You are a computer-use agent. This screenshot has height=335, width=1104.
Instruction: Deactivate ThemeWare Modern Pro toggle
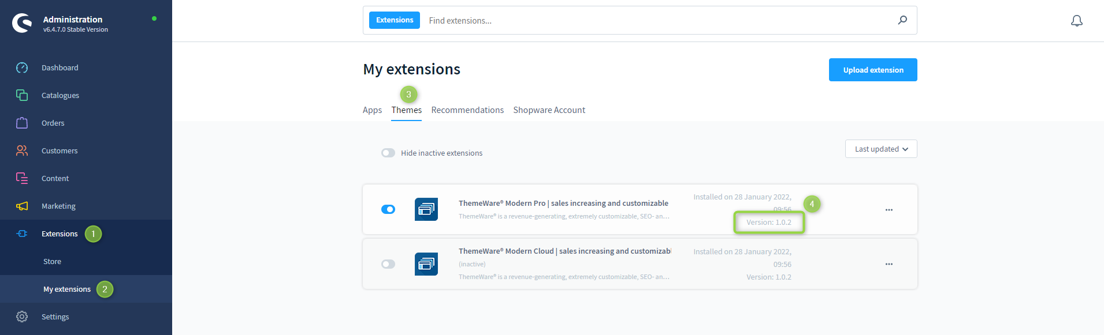point(388,209)
